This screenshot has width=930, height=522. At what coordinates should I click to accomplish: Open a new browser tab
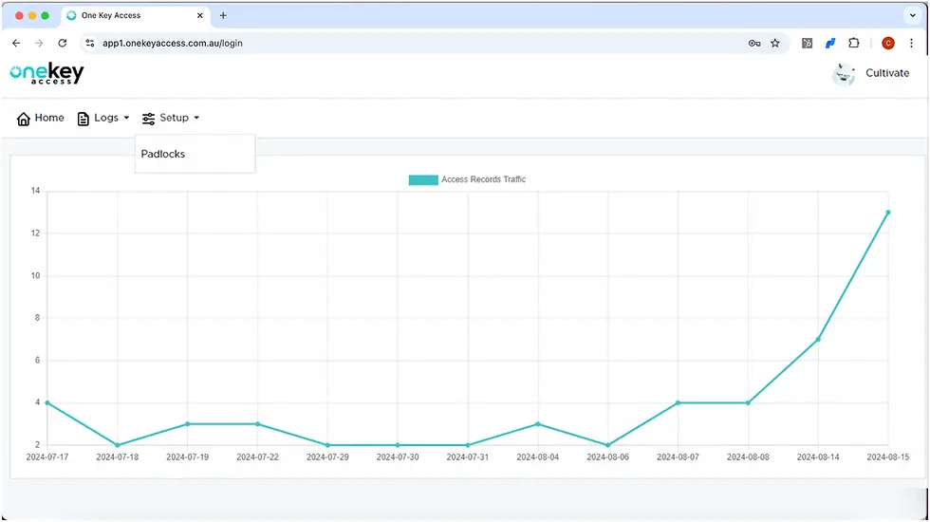pos(223,15)
